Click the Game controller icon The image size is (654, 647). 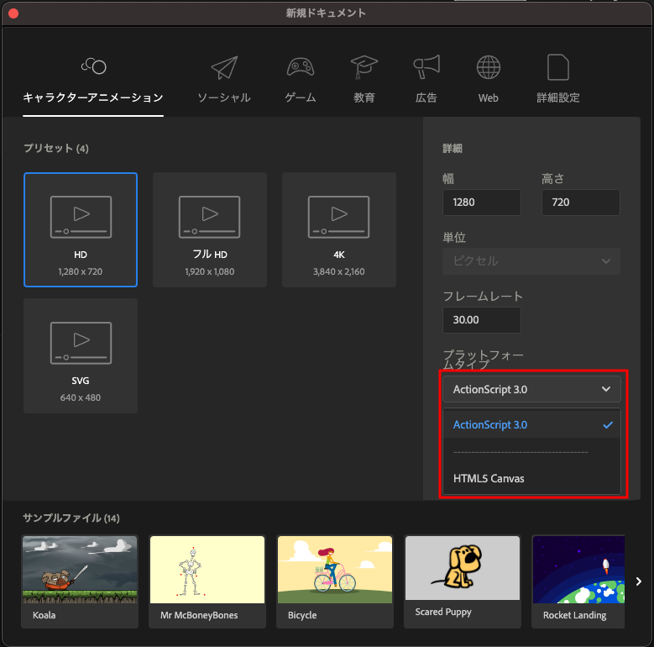point(301,66)
